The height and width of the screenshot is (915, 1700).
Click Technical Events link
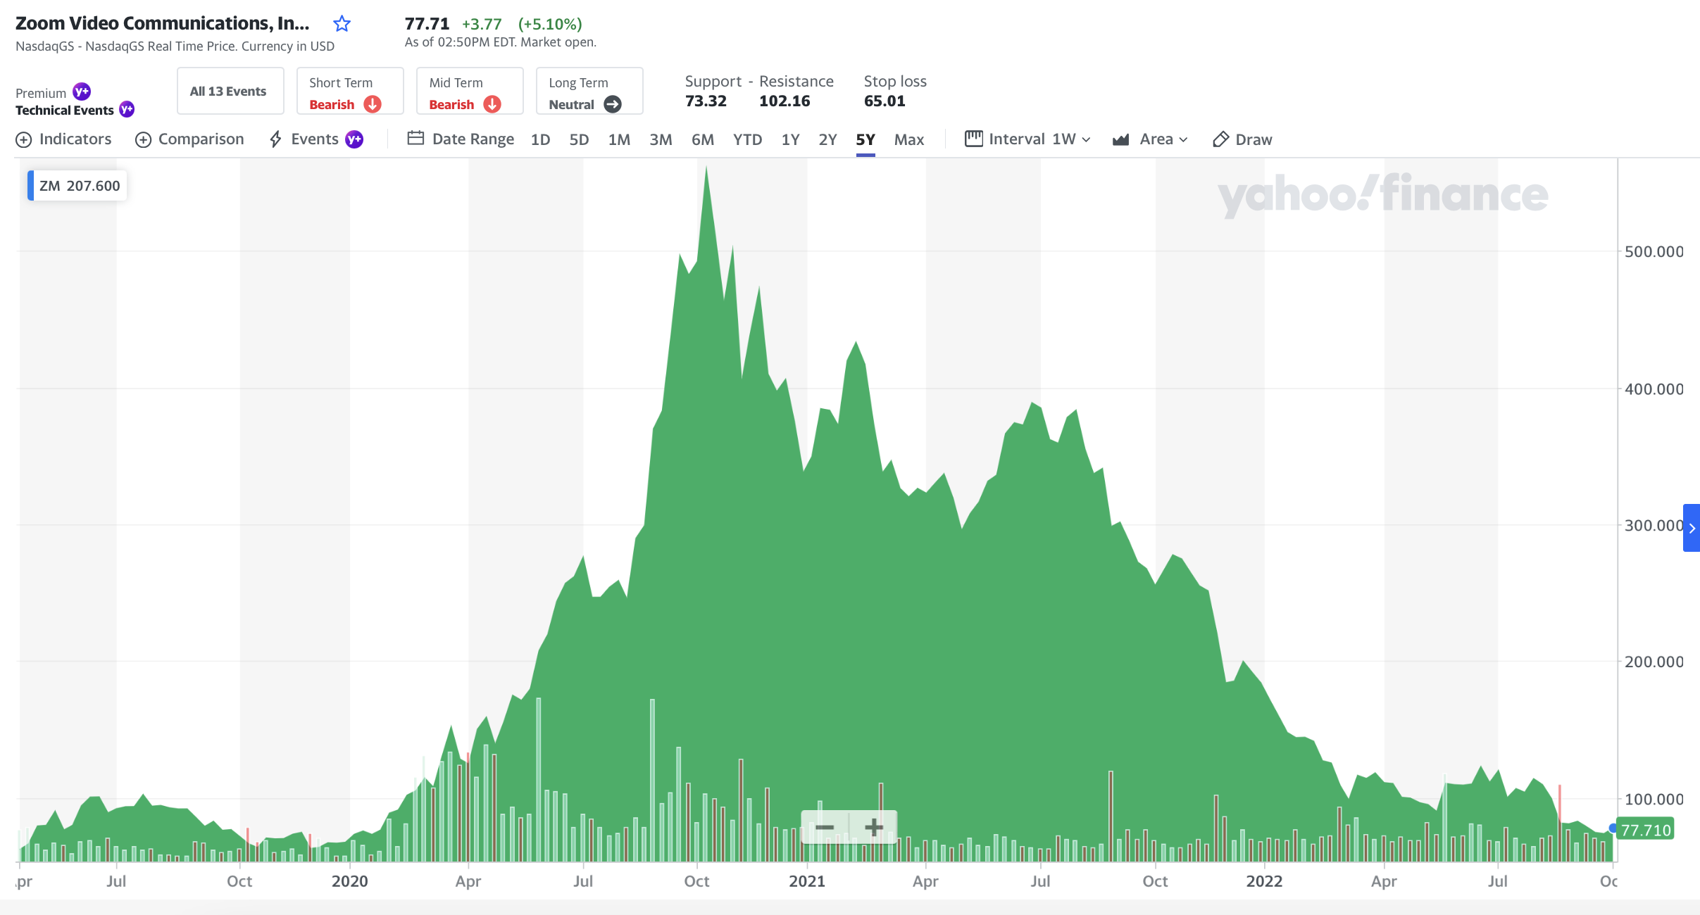[65, 111]
